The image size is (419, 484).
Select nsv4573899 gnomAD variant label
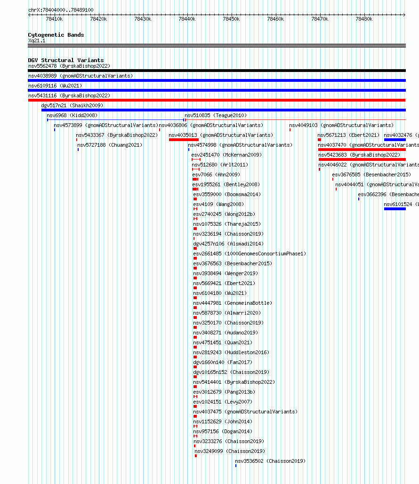[106, 125]
